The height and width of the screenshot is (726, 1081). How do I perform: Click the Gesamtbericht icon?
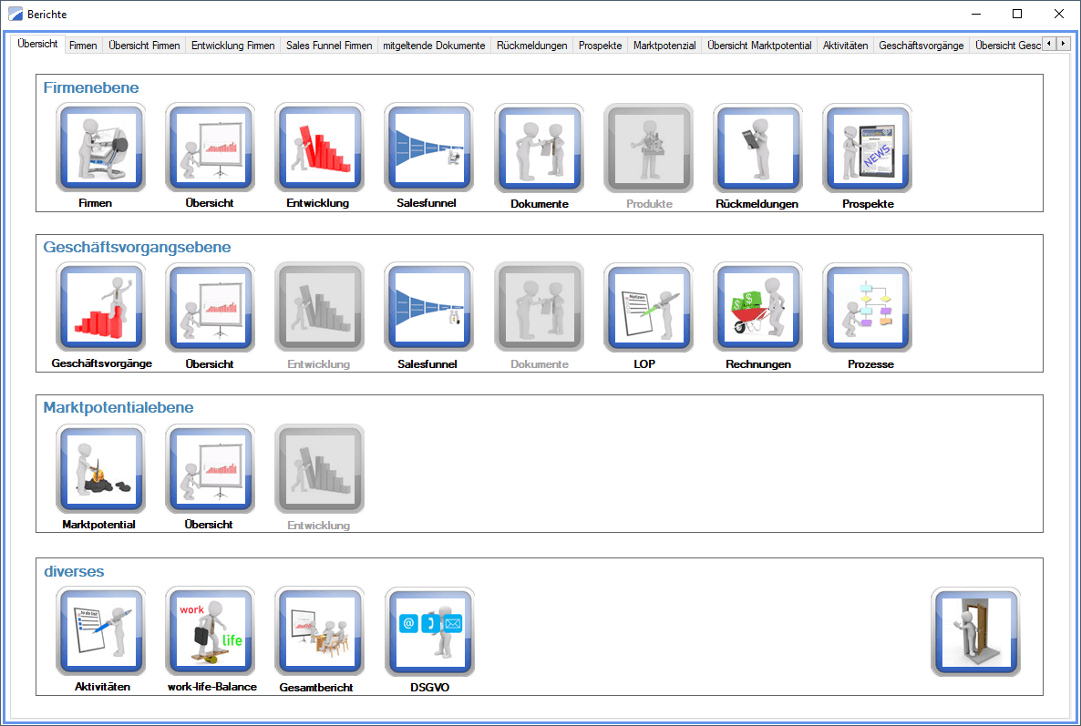pos(319,631)
